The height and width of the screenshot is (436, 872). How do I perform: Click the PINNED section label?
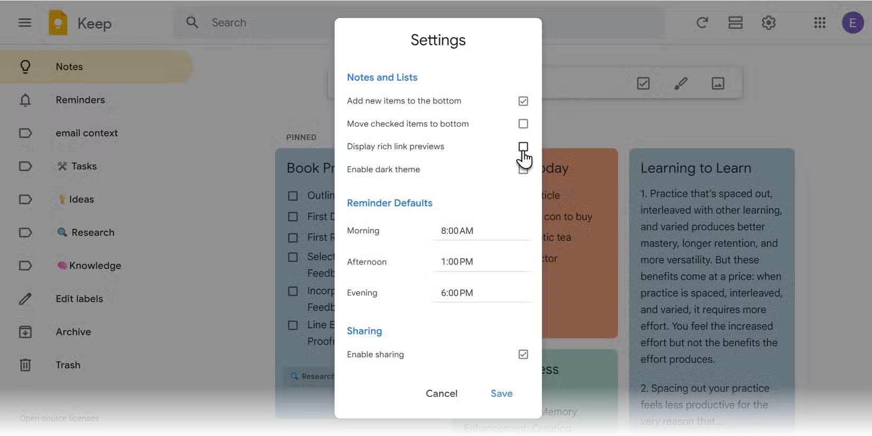point(301,137)
